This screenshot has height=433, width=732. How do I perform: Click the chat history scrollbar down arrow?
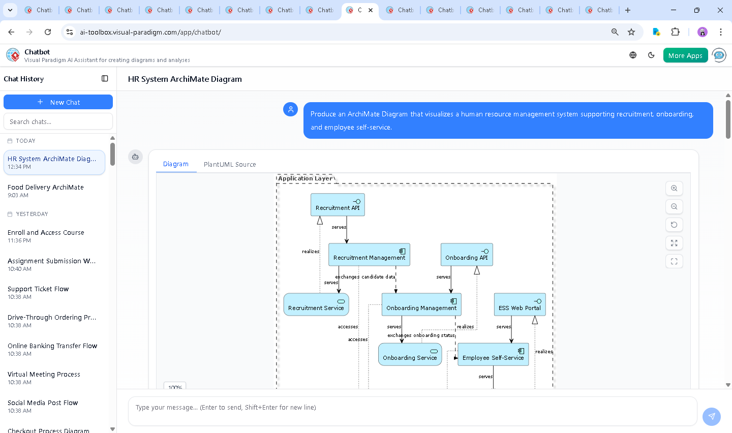click(x=112, y=429)
